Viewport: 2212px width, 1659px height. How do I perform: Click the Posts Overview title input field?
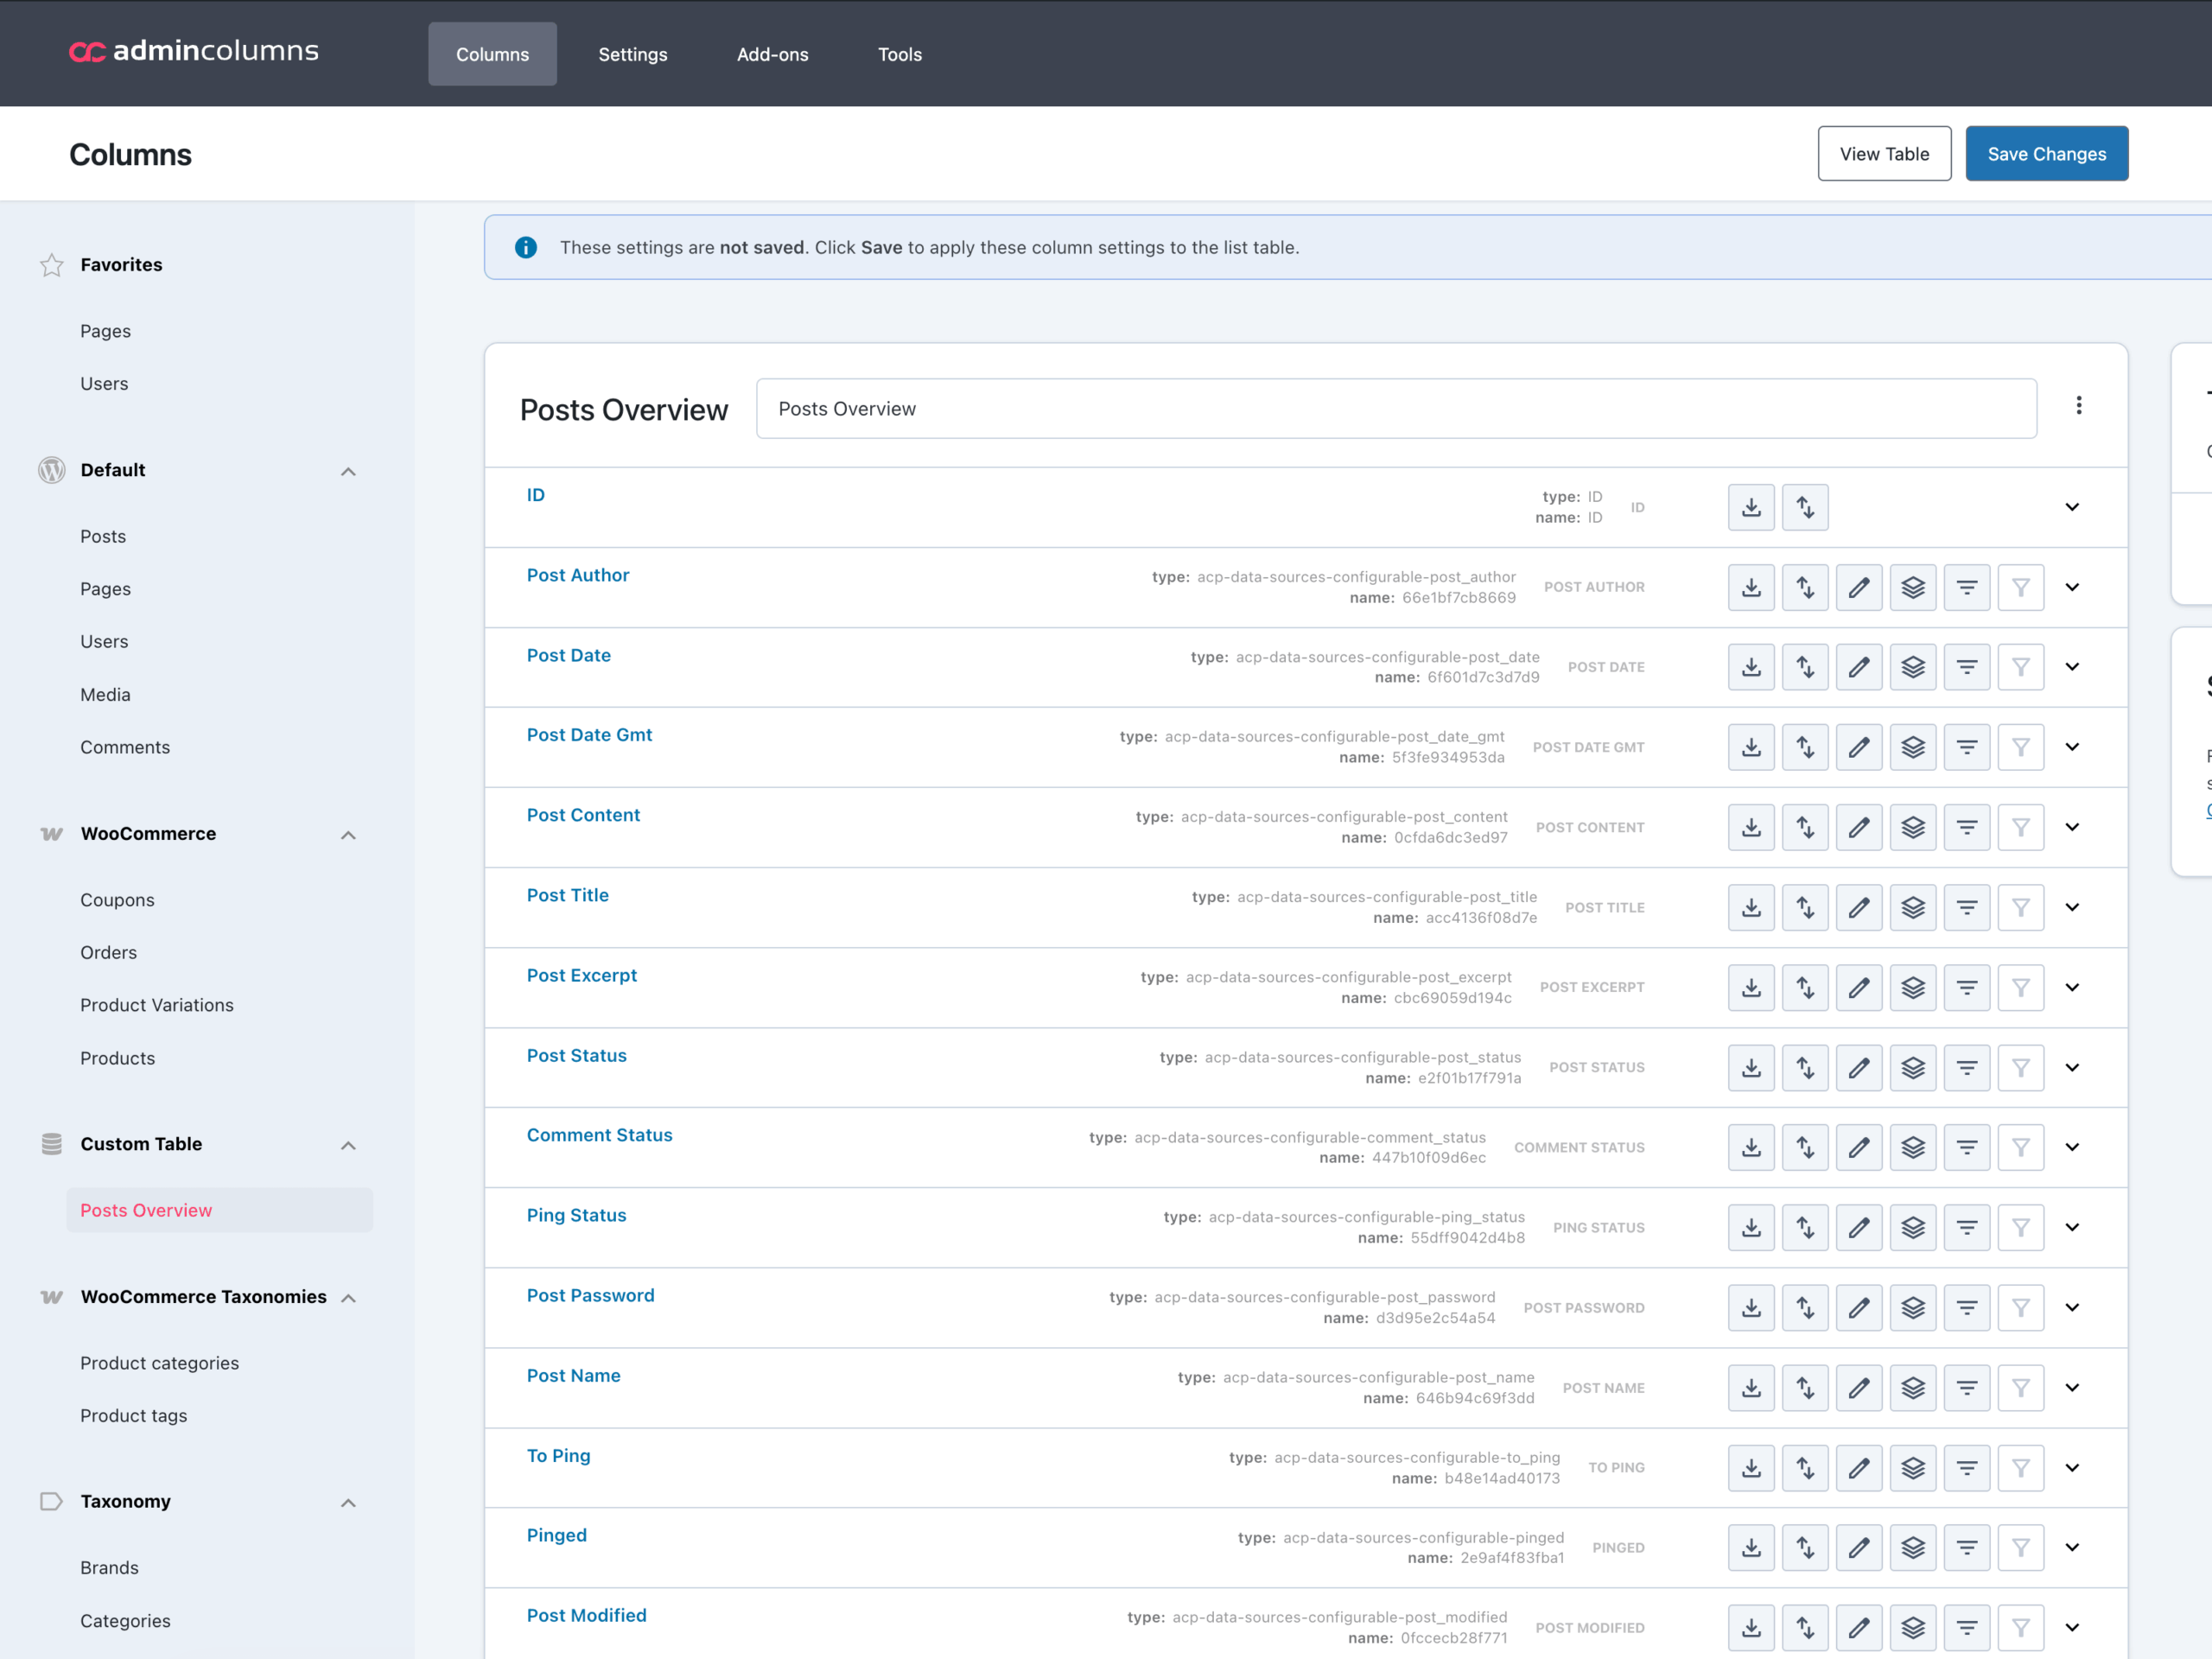1396,408
